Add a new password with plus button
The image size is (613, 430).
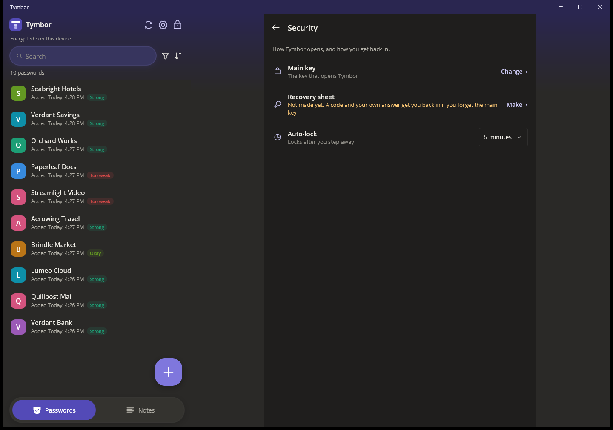pyautogui.click(x=169, y=372)
